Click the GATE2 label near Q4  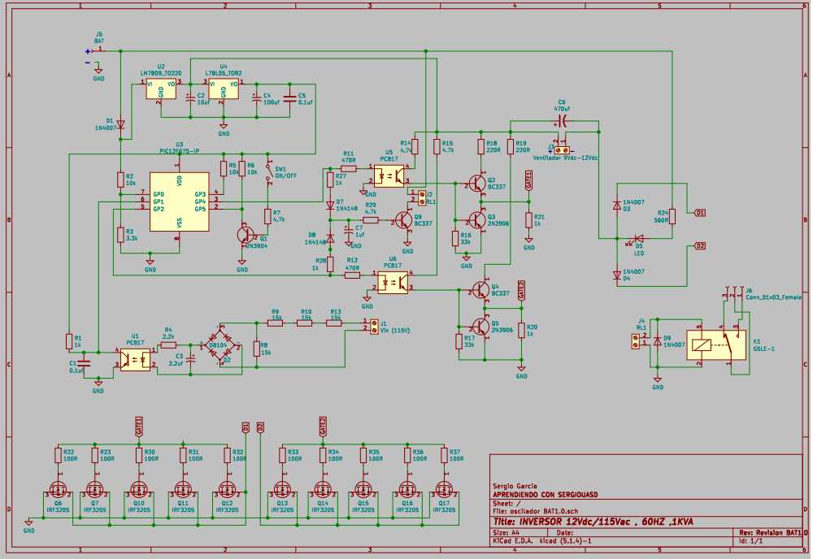pyautogui.click(x=522, y=290)
